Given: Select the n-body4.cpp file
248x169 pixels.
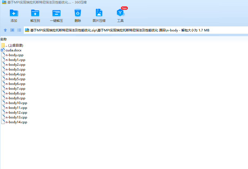Looking at the screenshot, I should (x=13, y=74).
